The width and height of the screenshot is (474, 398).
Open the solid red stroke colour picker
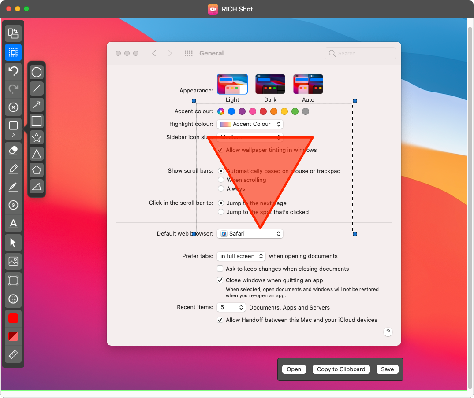[x=13, y=318]
